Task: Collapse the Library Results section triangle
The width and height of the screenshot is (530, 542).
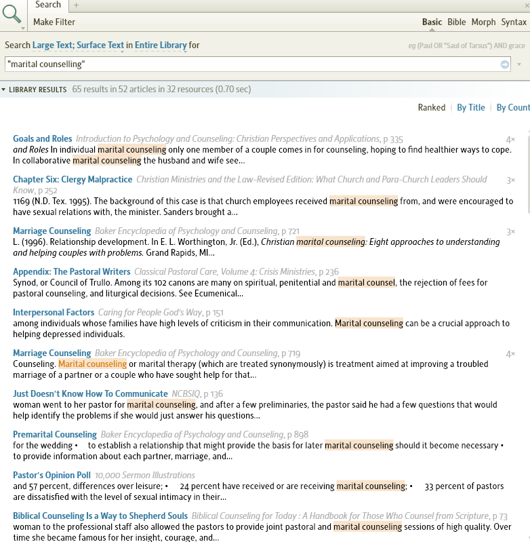Action: tap(3, 90)
